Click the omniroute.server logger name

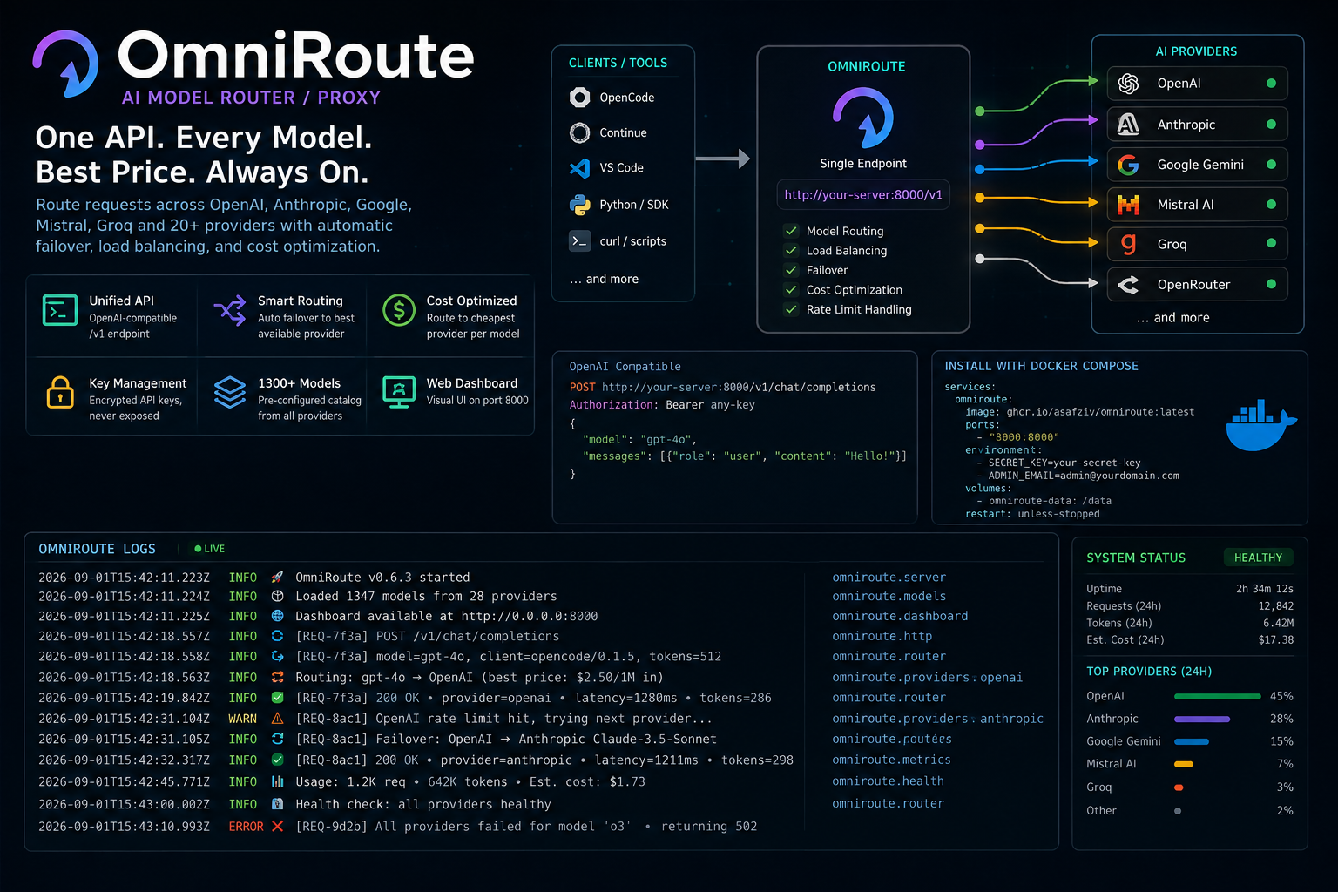(x=889, y=577)
